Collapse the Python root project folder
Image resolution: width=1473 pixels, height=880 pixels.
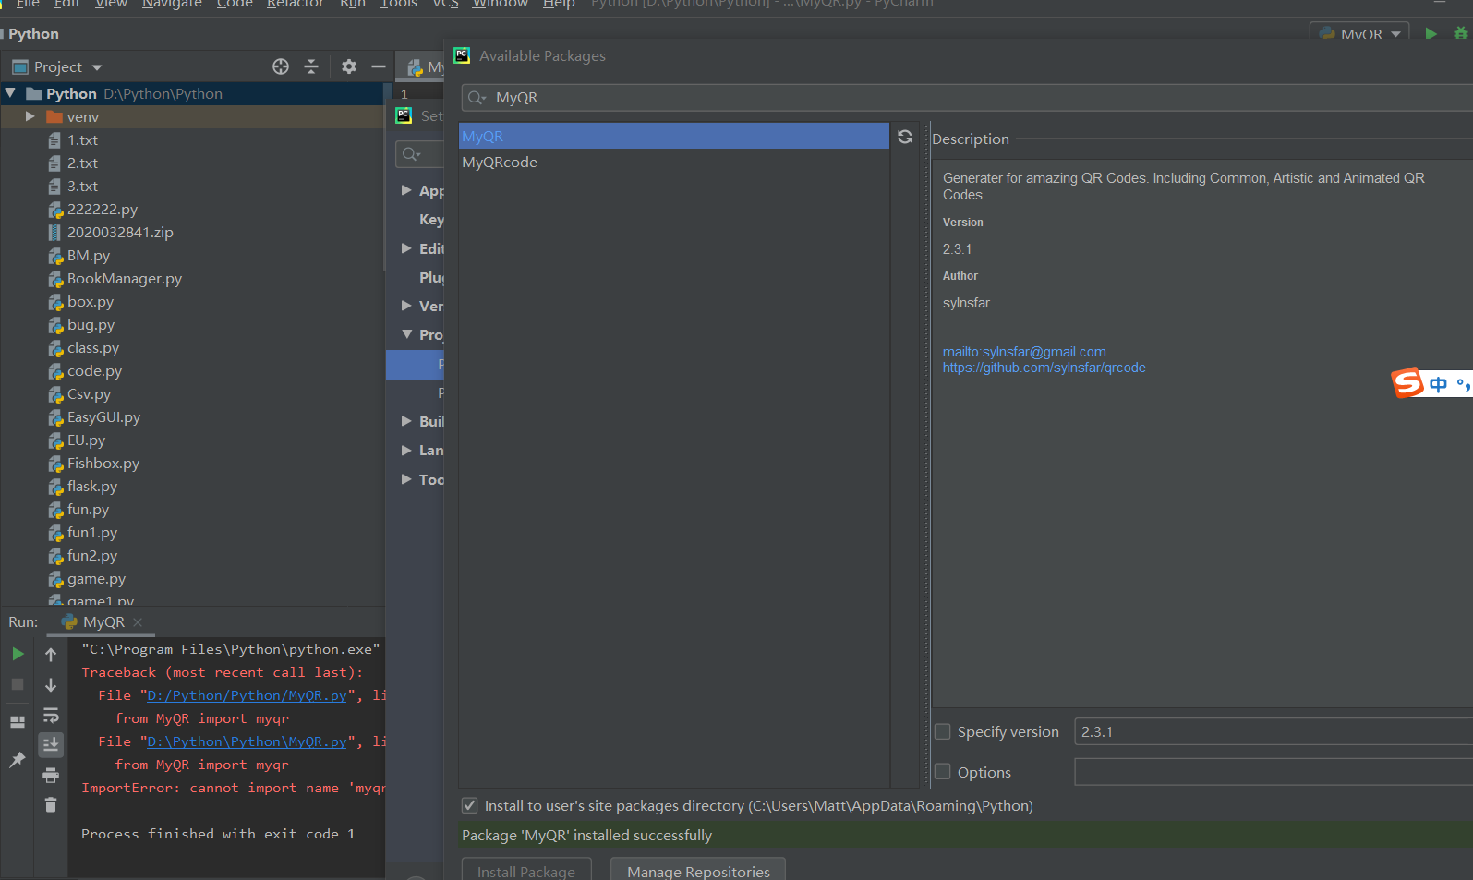pos(10,93)
